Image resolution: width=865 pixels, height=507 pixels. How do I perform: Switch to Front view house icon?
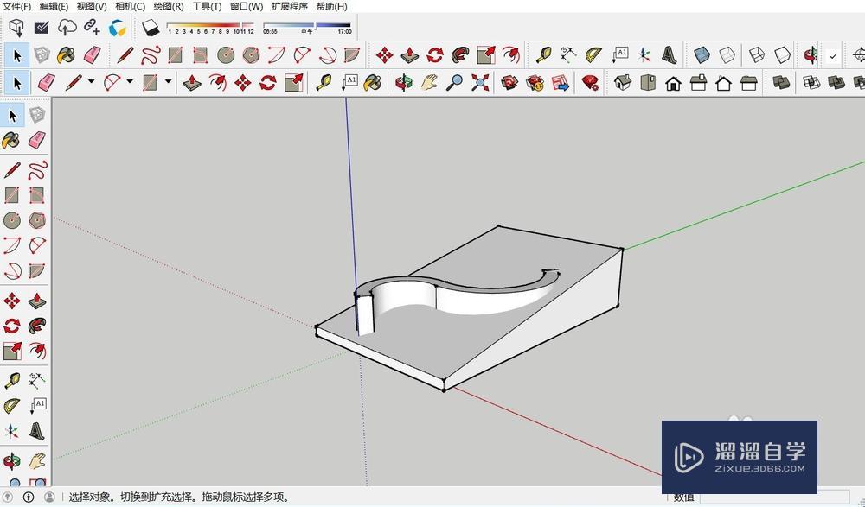673,83
